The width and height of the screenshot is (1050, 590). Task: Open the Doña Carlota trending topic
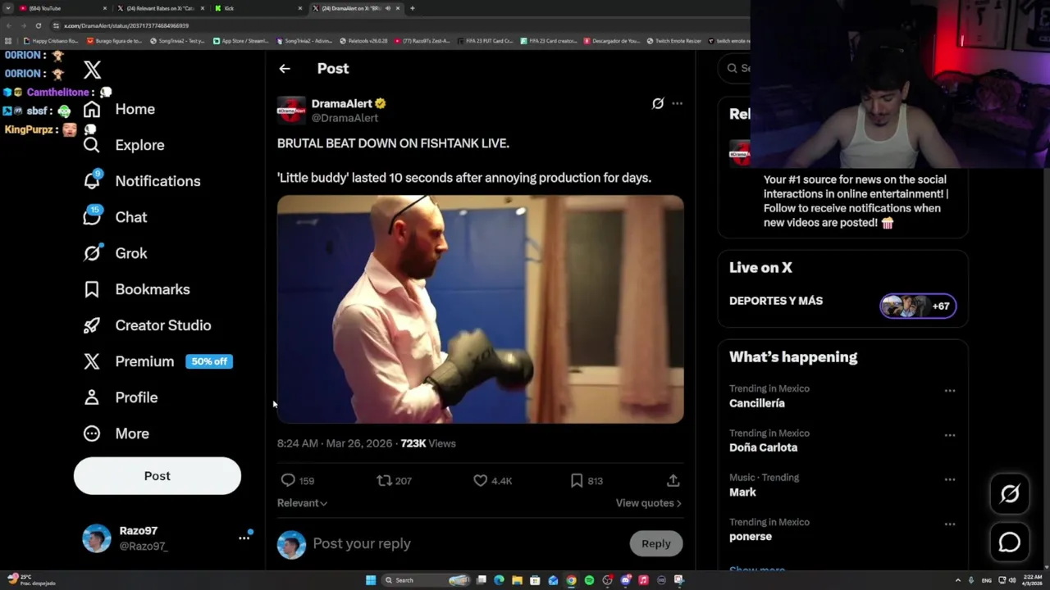(x=763, y=447)
